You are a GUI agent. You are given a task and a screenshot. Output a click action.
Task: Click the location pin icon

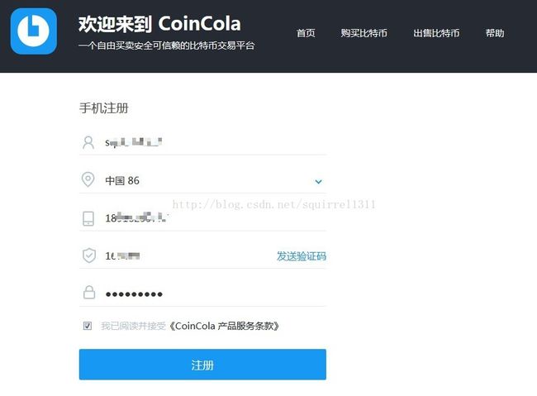tap(88, 179)
